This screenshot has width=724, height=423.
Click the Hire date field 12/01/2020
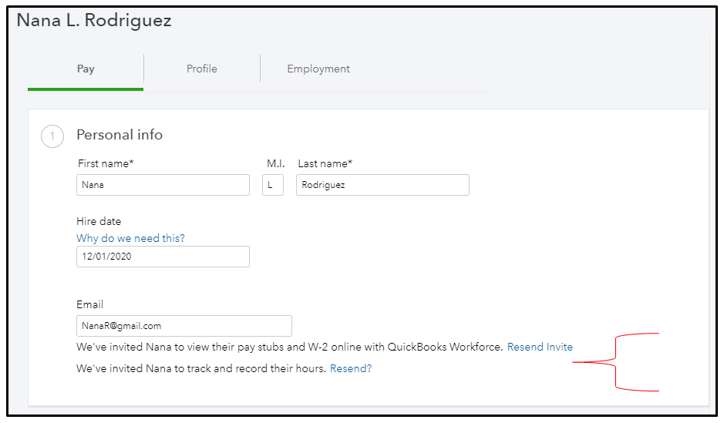(163, 257)
